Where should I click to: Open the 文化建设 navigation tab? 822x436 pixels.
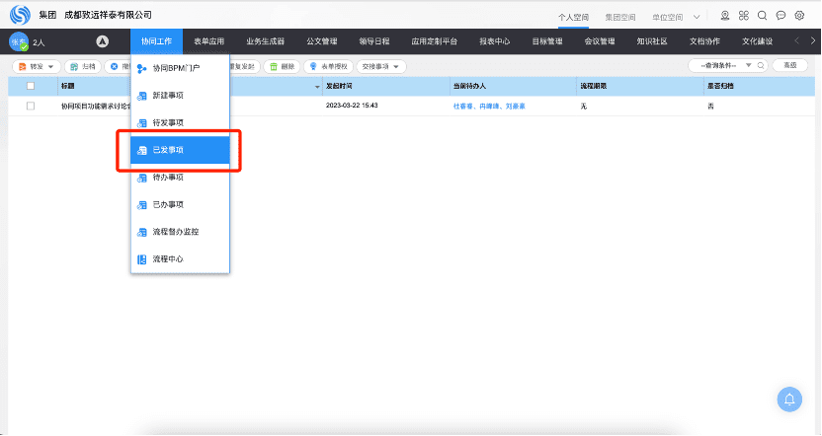pyautogui.click(x=757, y=41)
